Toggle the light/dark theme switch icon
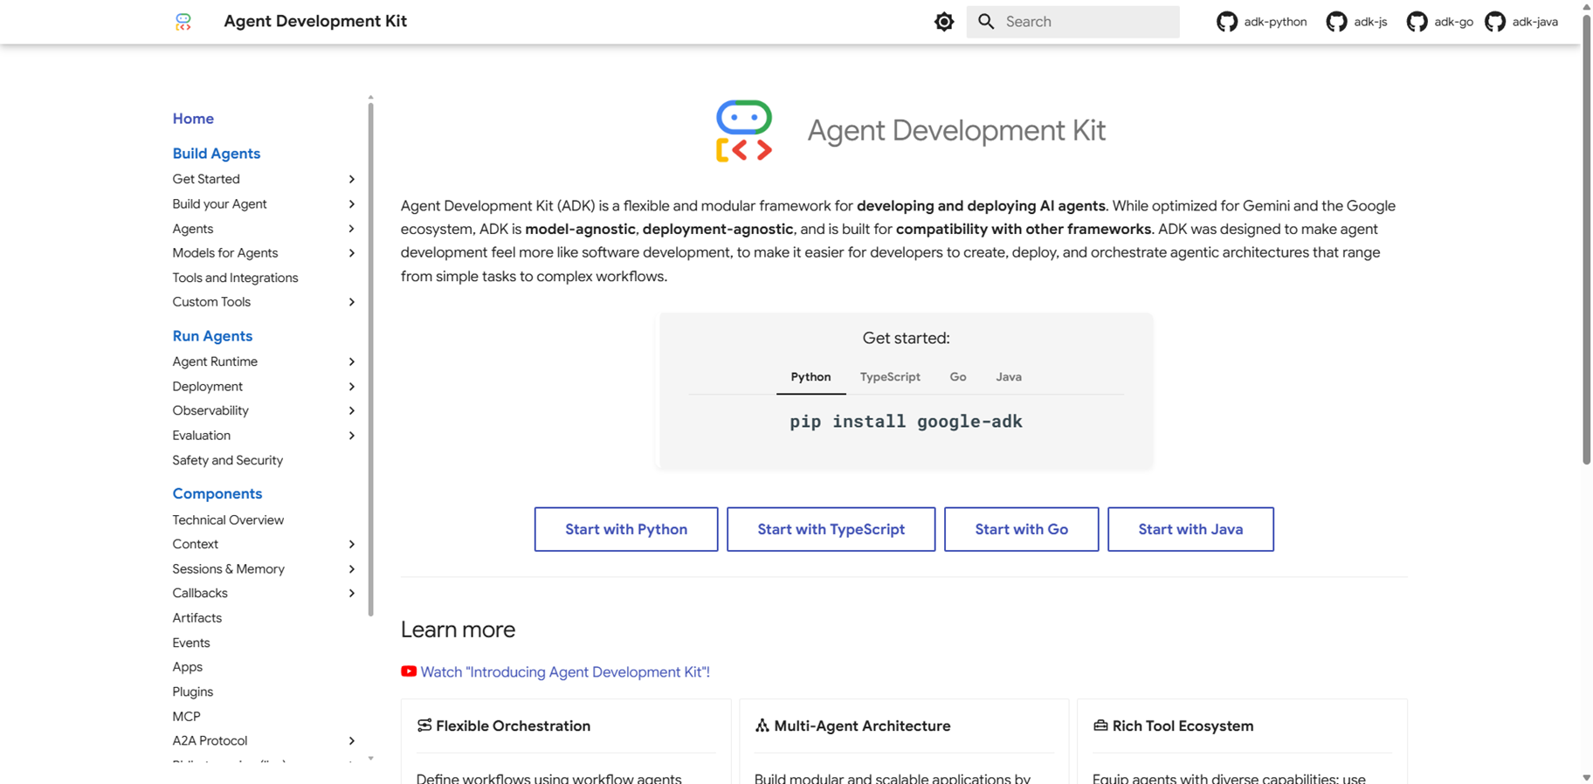The height and width of the screenshot is (784, 1593). (944, 22)
